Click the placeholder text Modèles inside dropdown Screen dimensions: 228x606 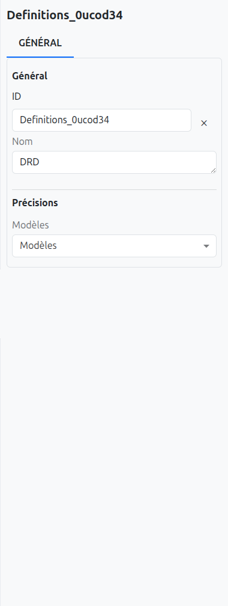[38, 246]
